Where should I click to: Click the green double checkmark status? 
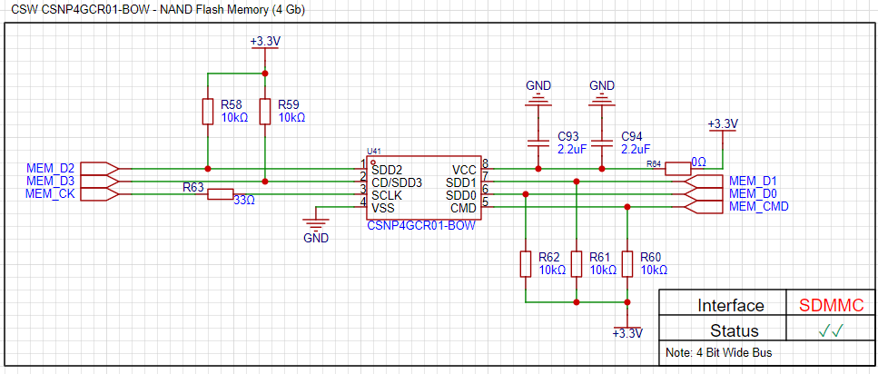831,330
